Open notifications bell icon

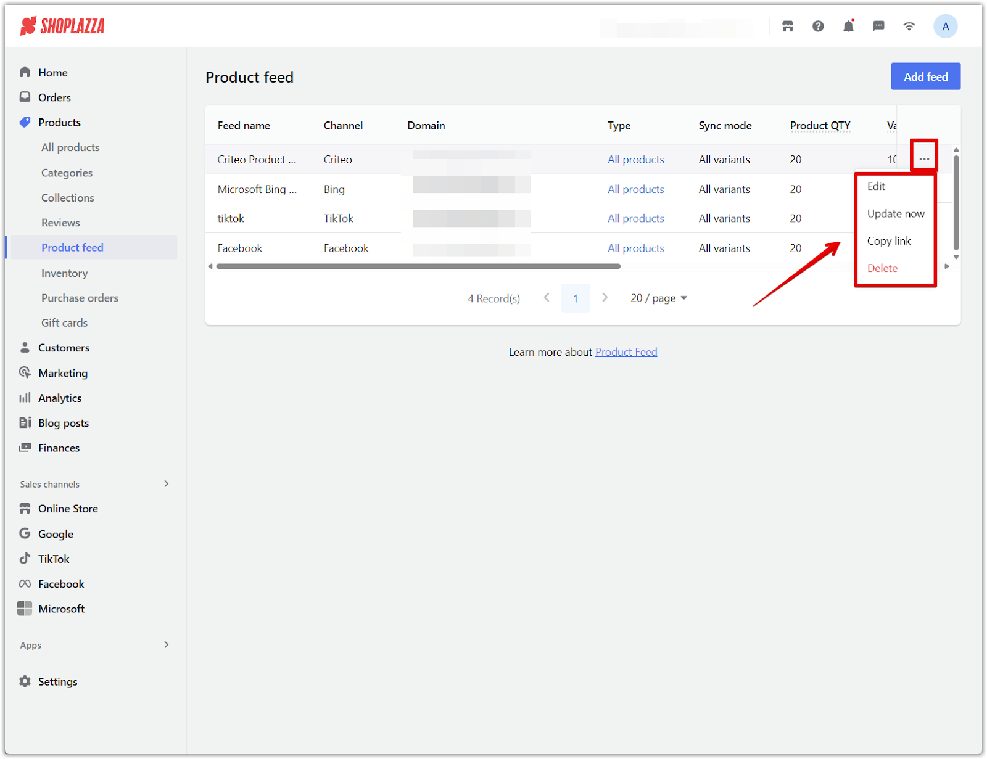848,26
